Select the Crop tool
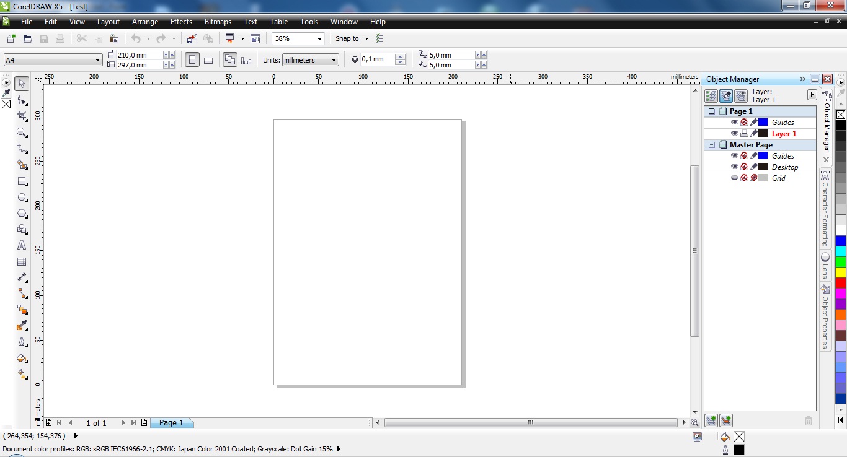This screenshot has height=457, width=847. point(22,116)
